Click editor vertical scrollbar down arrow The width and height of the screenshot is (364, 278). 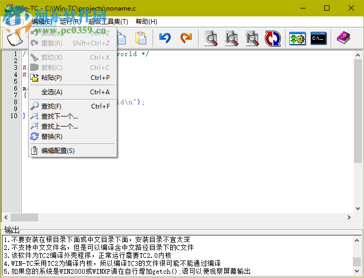coord(358,209)
